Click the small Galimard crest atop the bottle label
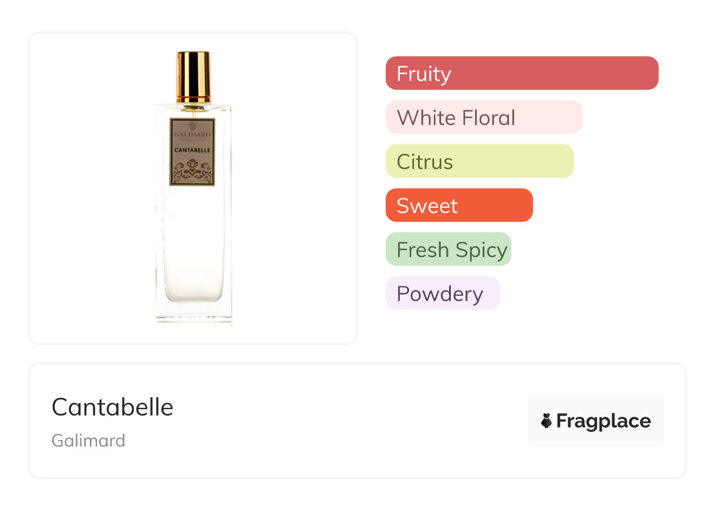 (x=193, y=126)
